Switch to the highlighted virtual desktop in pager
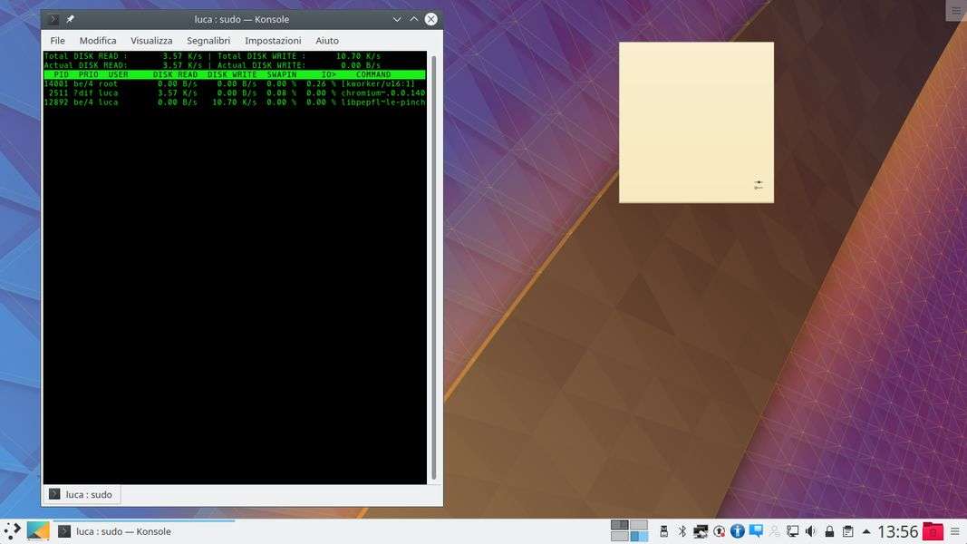Viewport: 967px width, 544px height. [639, 537]
